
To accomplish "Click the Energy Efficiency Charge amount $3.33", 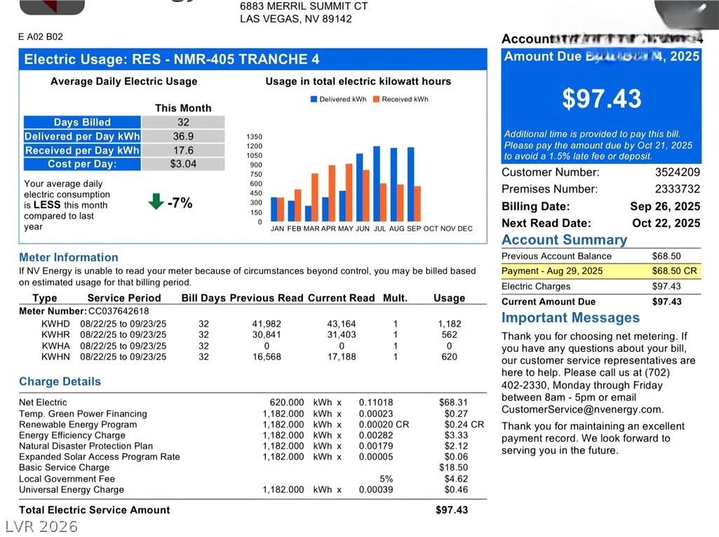I will click(x=456, y=435).
